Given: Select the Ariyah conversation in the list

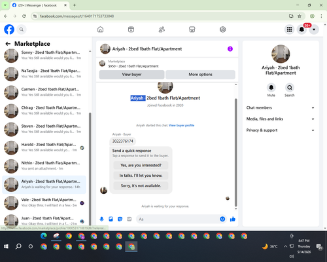Looking at the screenshot, I should click(44, 185).
